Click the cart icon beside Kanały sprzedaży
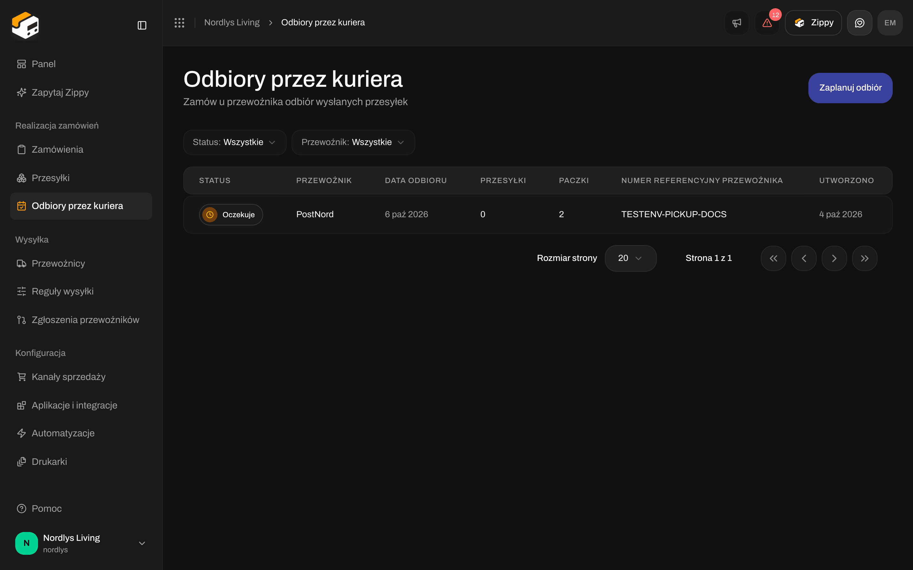This screenshot has width=913, height=570. pyautogui.click(x=22, y=377)
